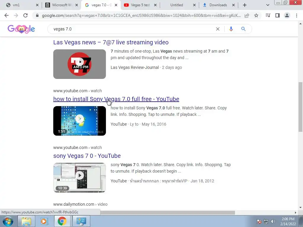The image size is (303, 227).
Task: Bookmark this page with the star icon
Action: 256,15
